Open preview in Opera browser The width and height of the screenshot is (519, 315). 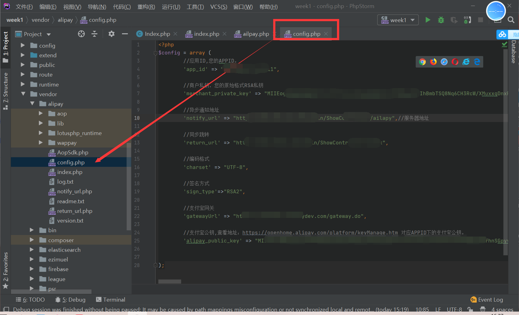coord(455,62)
